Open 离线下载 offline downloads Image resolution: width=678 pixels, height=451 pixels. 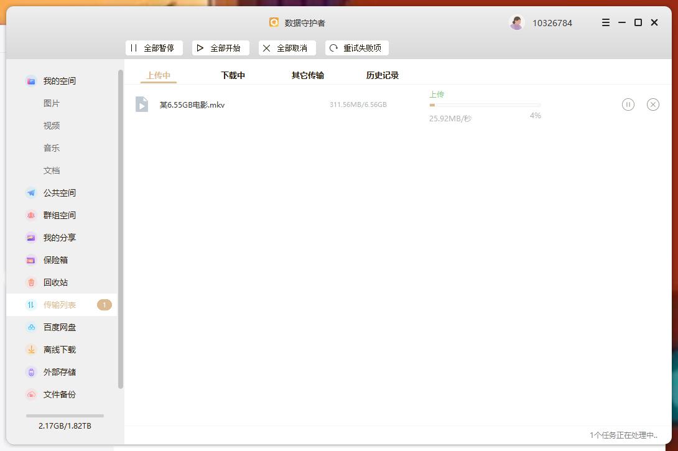pyautogui.click(x=60, y=349)
